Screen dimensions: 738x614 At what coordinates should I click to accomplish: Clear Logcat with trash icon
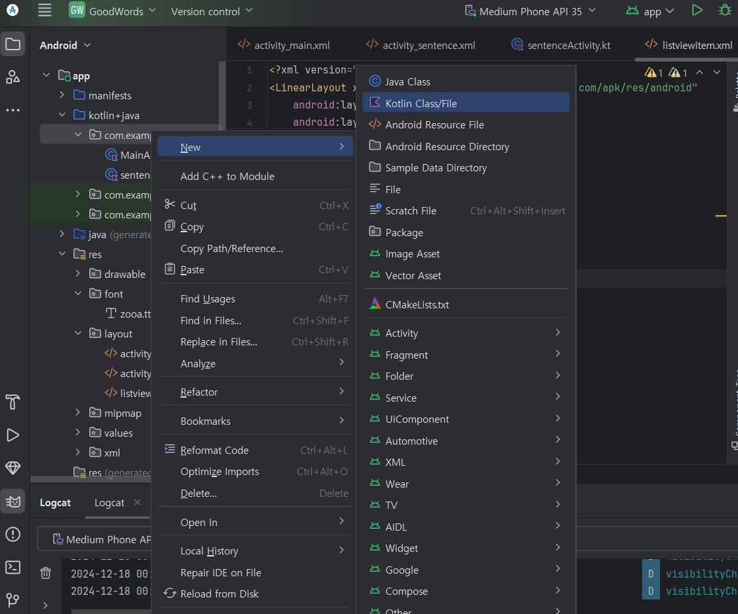click(x=46, y=573)
